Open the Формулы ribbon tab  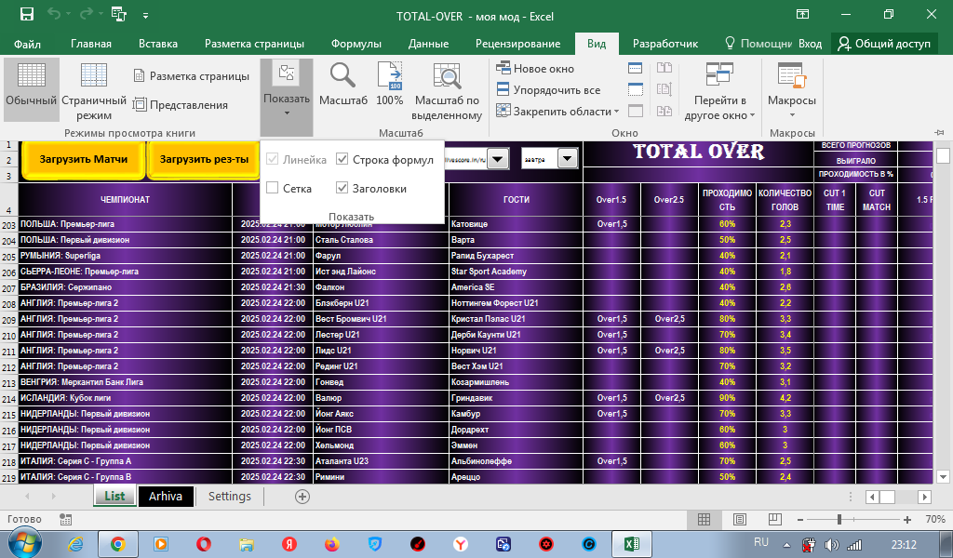tap(356, 44)
